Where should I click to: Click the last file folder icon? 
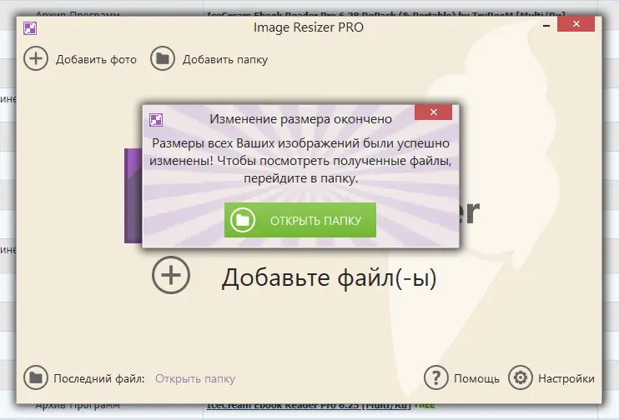pos(36,377)
